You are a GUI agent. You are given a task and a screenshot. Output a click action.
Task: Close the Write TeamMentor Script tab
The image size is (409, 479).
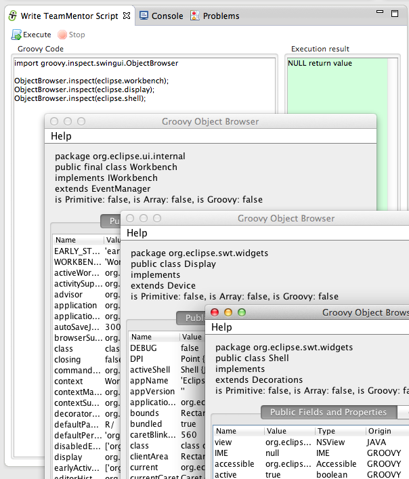(x=127, y=16)
